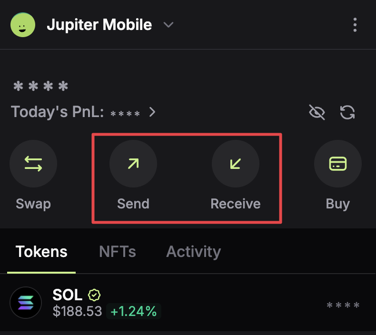
Task: Click the green smiley wallet avatar
Action: point(23,25)
